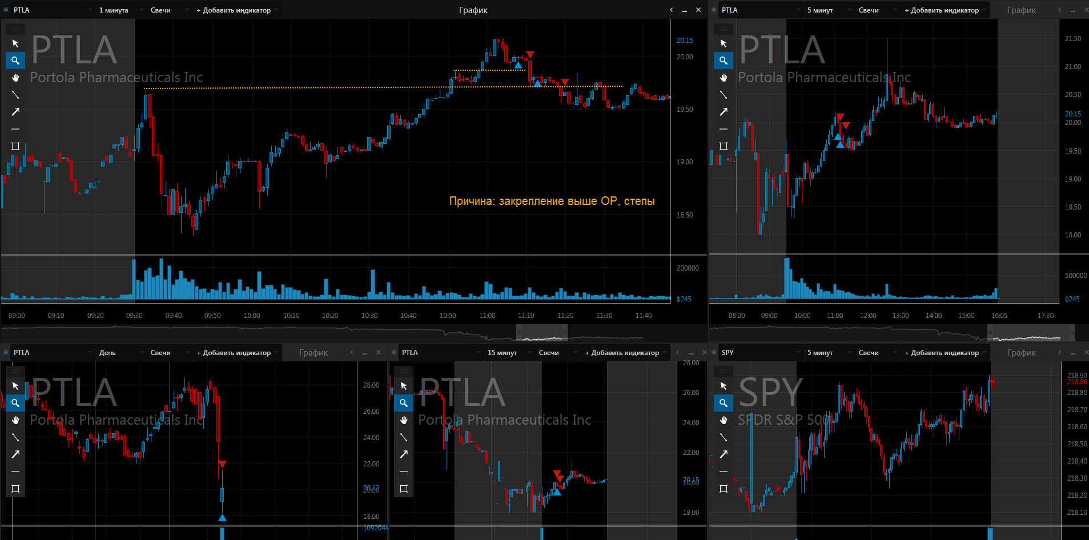Select zoom tool in 1 минута PTLA chart
The image size is (1089, 540).
pos(15,61)
